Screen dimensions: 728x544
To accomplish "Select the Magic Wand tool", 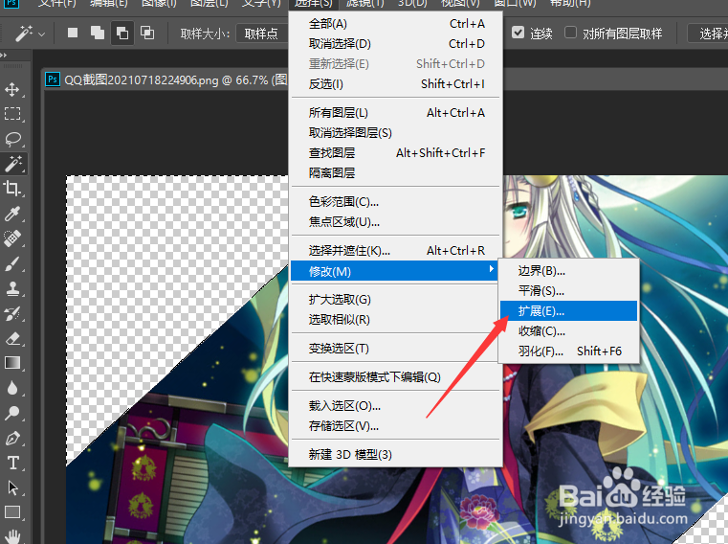I will click(x=12, y=164).
